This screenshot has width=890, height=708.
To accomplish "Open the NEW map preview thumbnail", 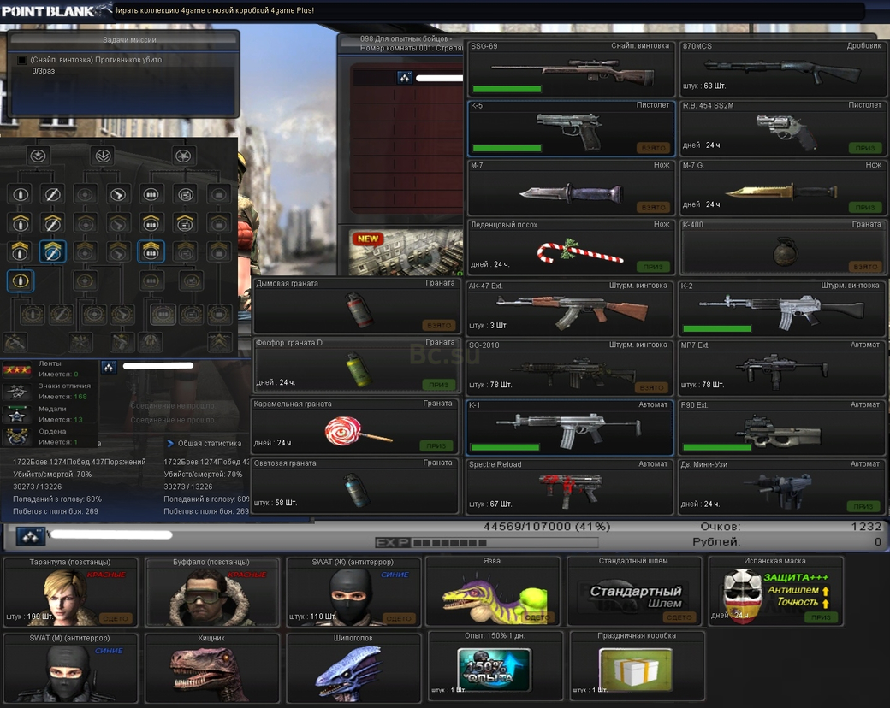I will [x=406, y=252].
